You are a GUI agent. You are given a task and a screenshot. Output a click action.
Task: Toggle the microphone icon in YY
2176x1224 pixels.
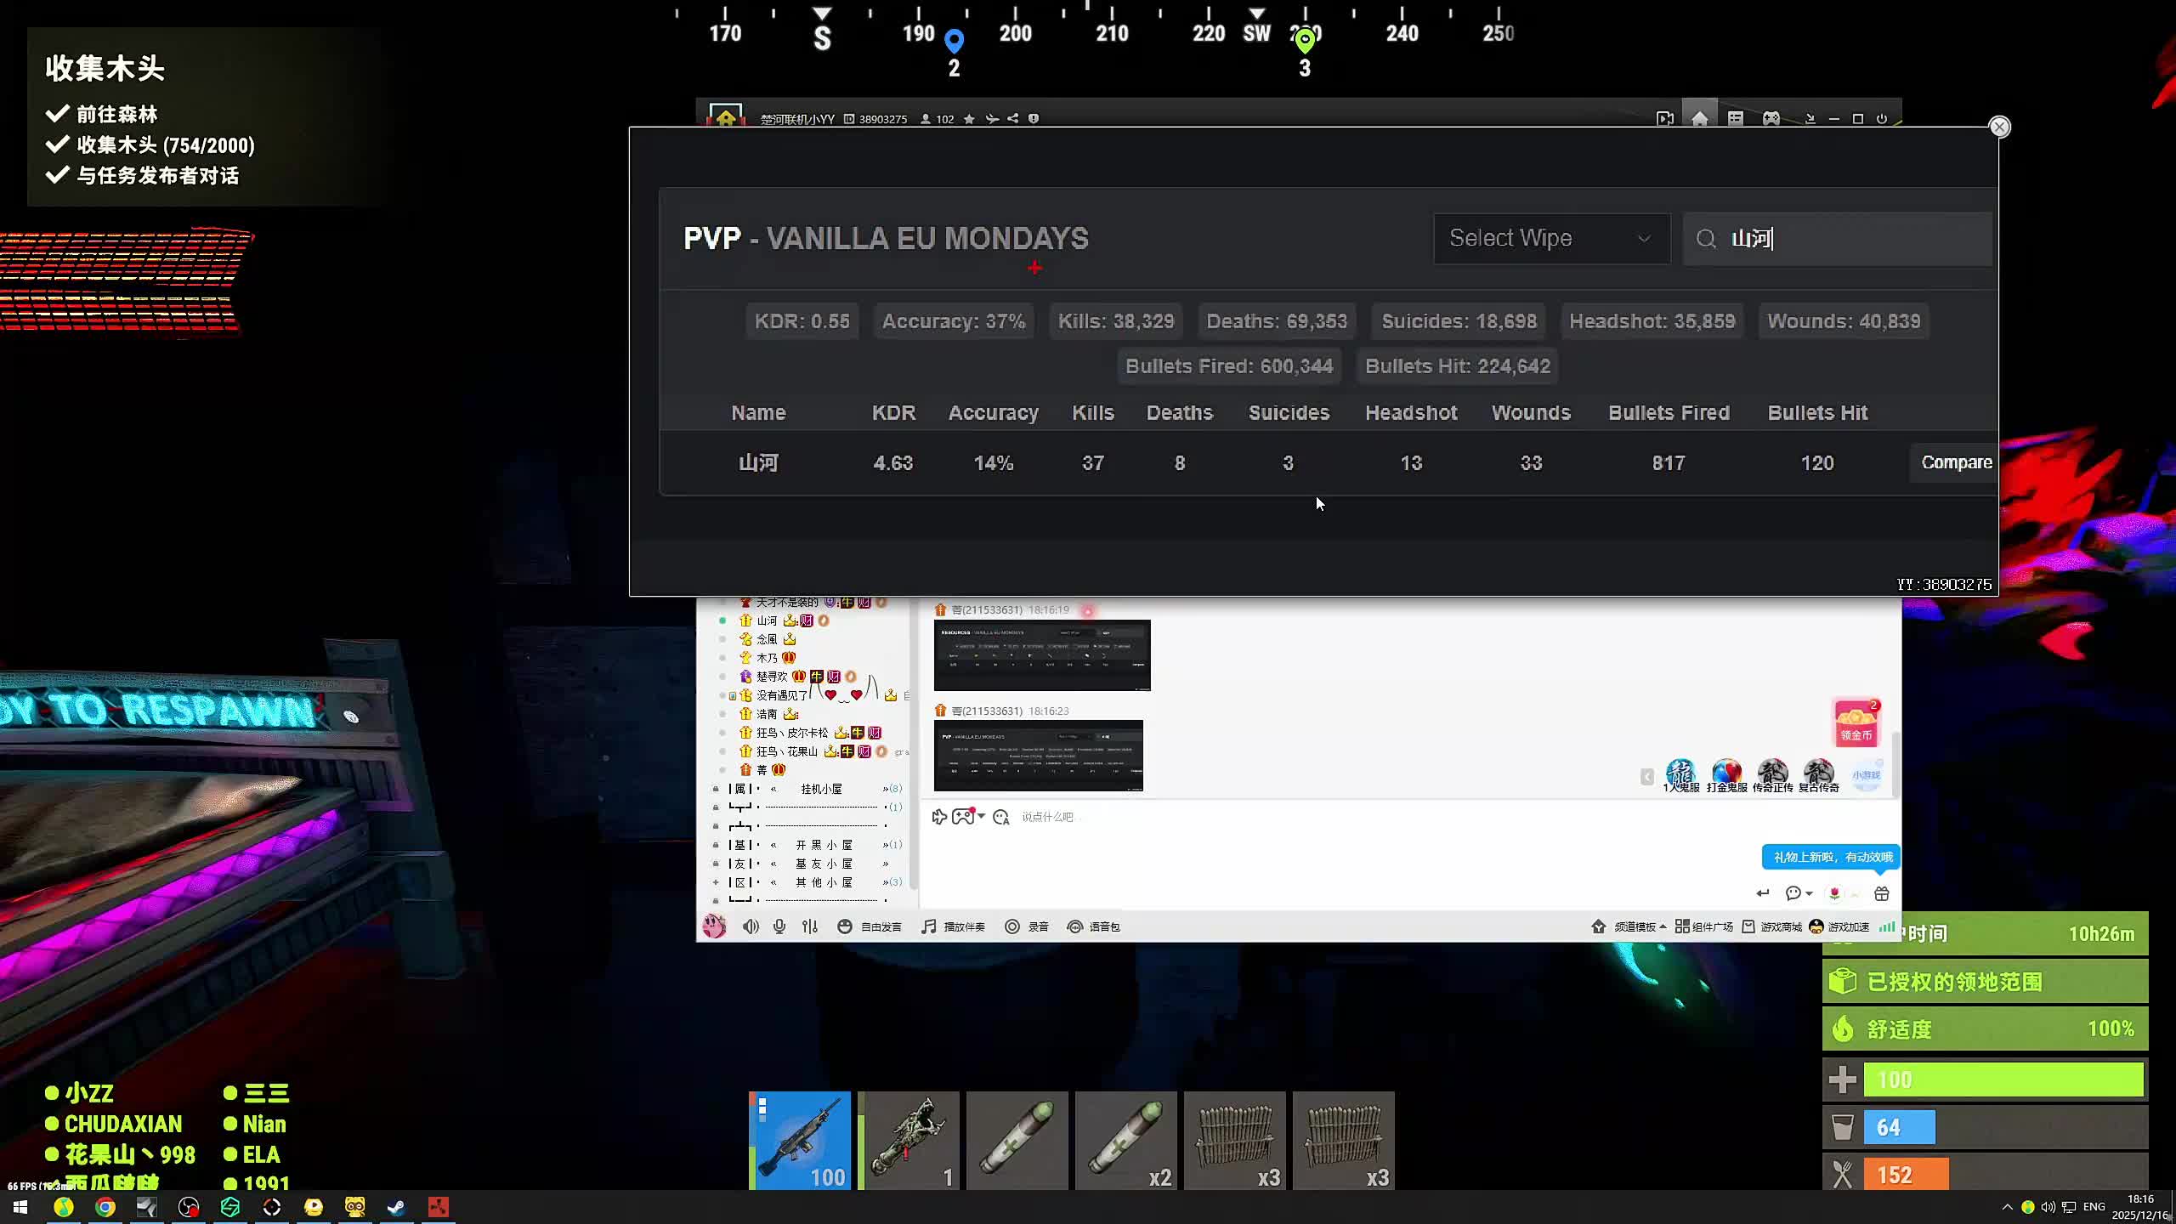click(x=779, y=926)
